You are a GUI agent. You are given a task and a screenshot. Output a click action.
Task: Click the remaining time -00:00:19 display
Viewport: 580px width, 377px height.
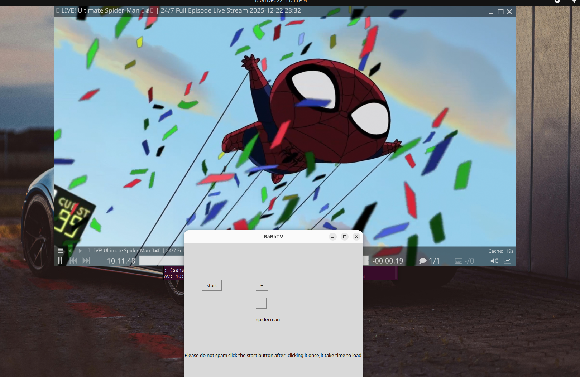point(388,261)
